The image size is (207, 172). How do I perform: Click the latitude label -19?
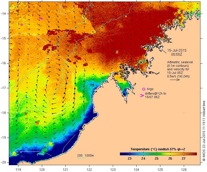coord(3,138)
